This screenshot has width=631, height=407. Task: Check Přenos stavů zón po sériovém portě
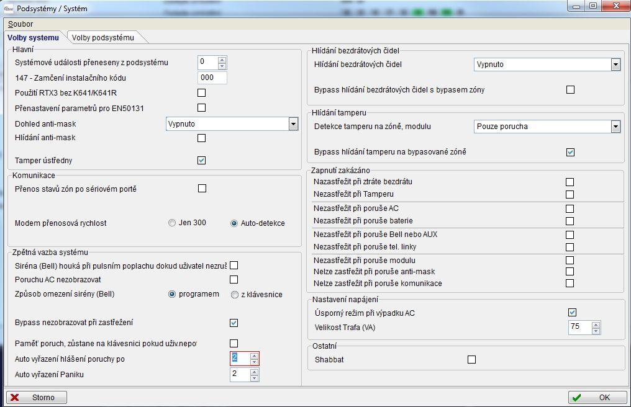tap(201, 189)
